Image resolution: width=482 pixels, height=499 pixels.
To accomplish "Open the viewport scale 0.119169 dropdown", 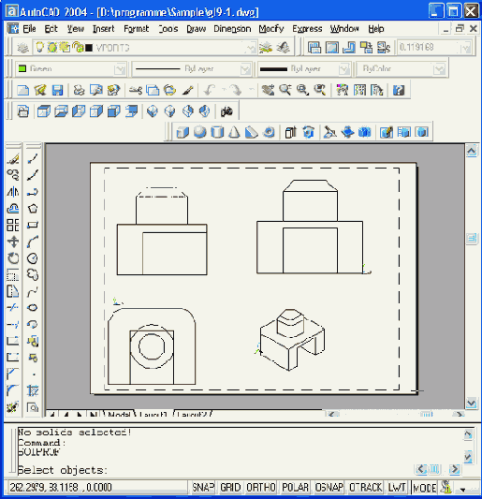I will pyautogui.click(x=465, y=48).
